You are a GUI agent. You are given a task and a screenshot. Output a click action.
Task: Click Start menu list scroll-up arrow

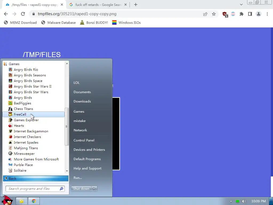click(67, 64)
